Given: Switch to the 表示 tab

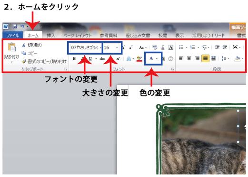Looking at the screenshot, I should [x=179, y=36].
